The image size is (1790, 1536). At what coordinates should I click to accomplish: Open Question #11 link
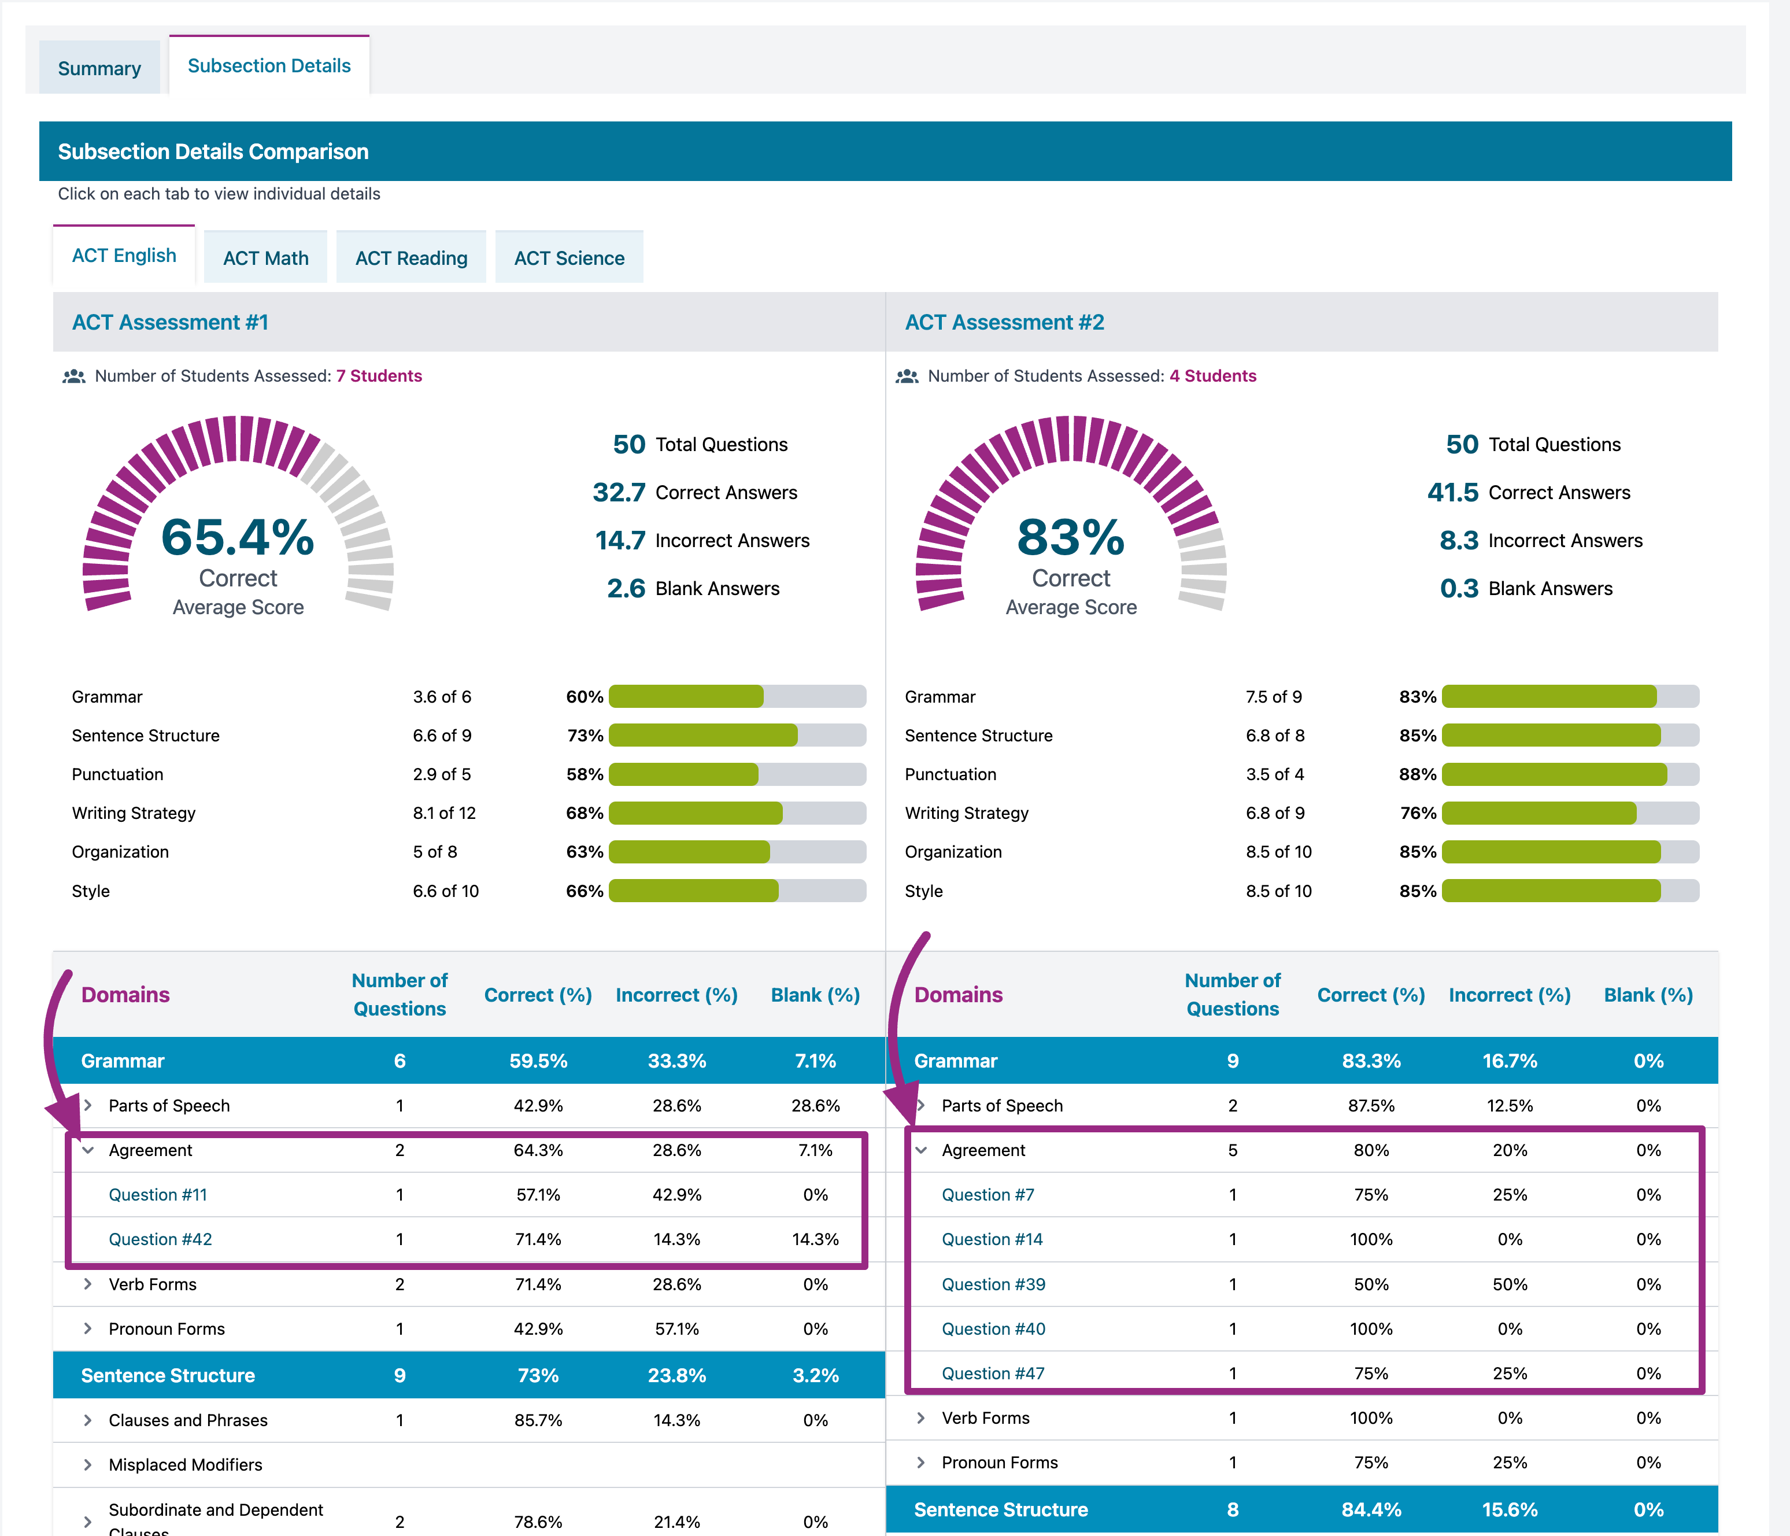pos(158,1195)
